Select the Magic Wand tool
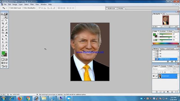The height and width of the screenshot is (101, 180). pos(6,20)
